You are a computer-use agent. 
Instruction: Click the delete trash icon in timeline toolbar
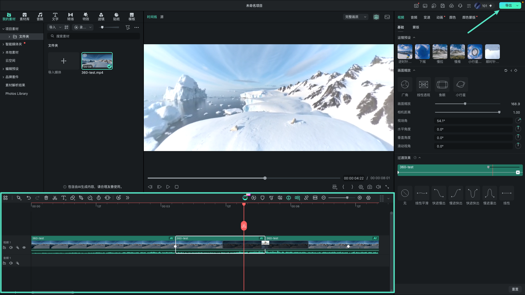tap(46, 198)
